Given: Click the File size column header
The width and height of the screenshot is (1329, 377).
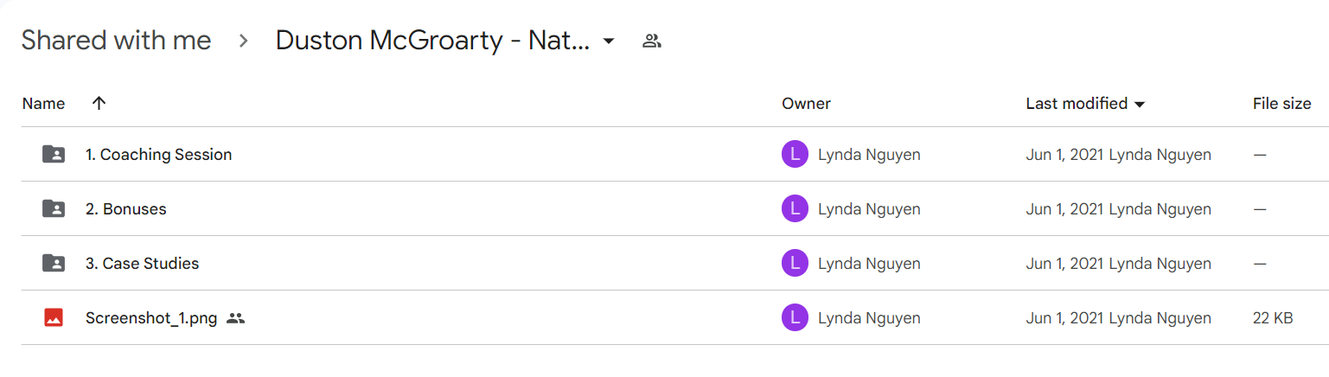Looking at the screenshot, I should pos(1281,104).
